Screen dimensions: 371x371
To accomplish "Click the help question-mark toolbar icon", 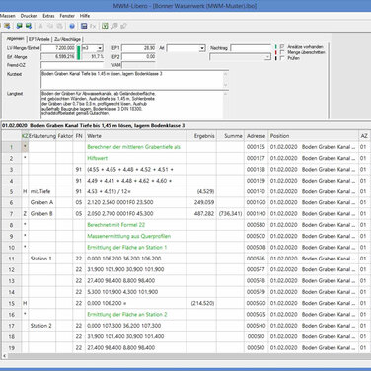I will [x=72, y=26].
